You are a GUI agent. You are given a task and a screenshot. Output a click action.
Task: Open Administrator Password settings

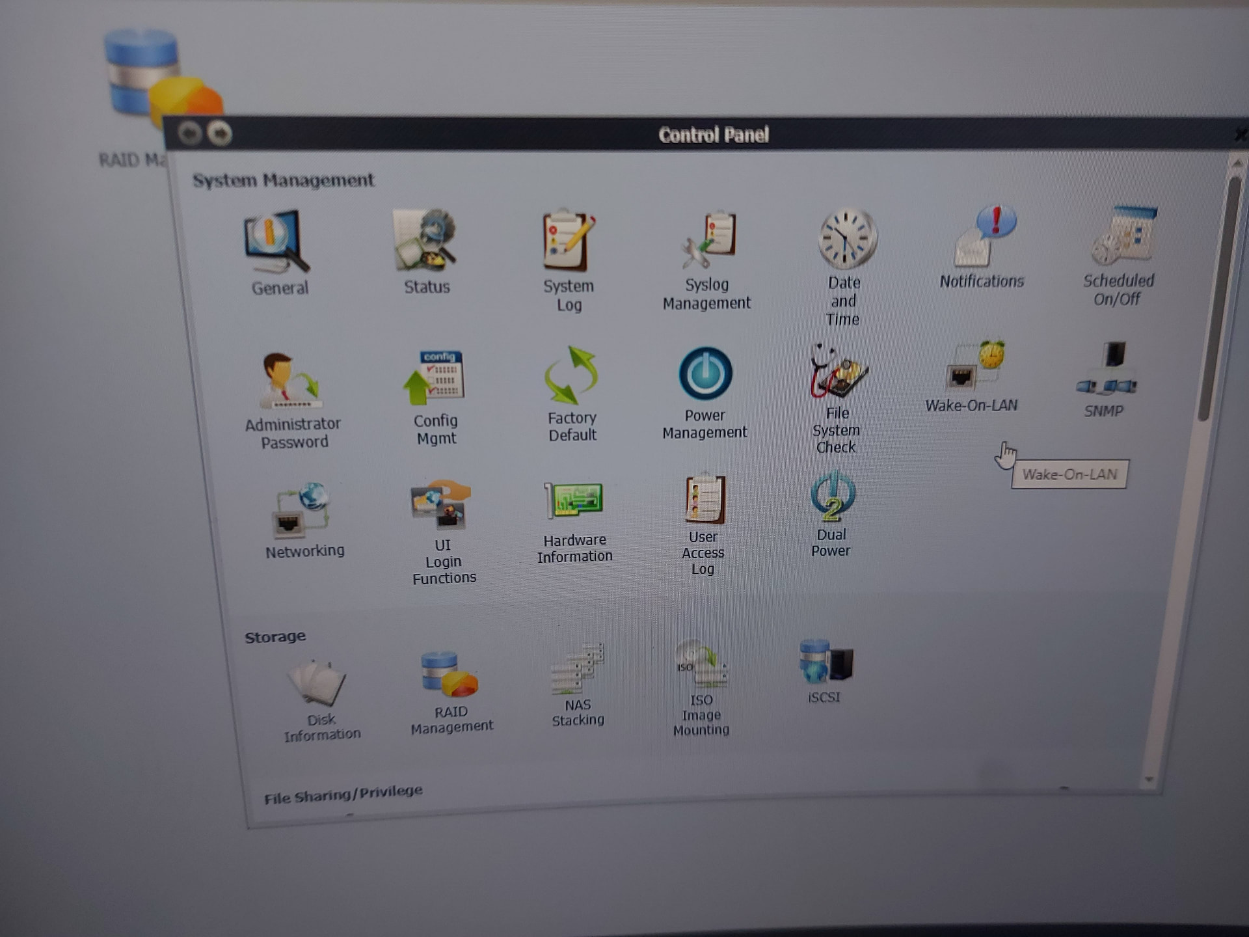[x=290, y=382]
